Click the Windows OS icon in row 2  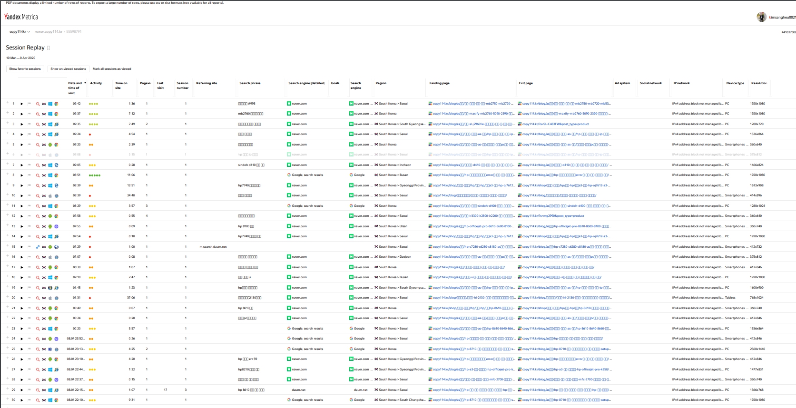pyautogui.click(x=50, y=114)
